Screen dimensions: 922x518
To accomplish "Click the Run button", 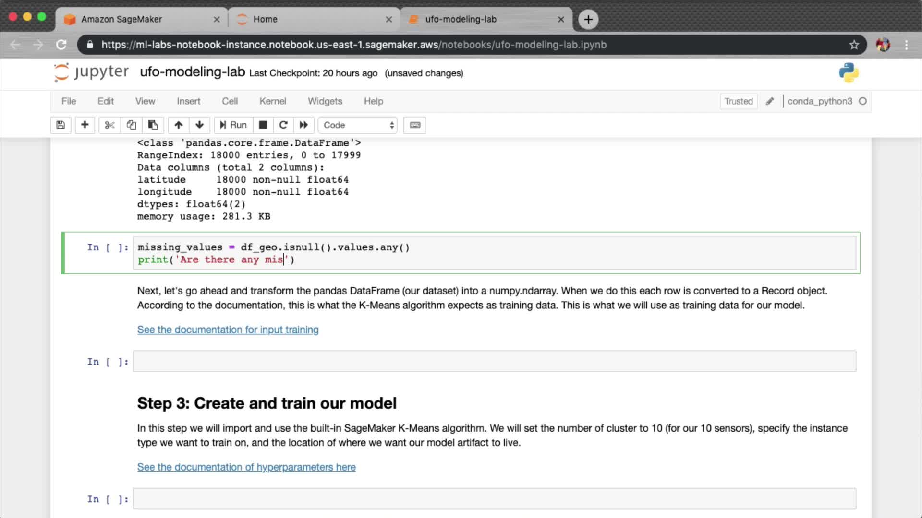I will (233, 125).
